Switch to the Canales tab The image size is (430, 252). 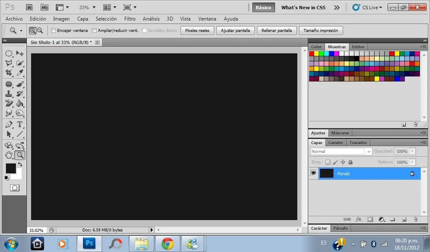click(x=336, y=143)
